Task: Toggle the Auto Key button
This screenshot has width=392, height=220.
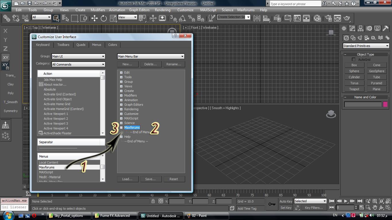Action: [286, 201]
